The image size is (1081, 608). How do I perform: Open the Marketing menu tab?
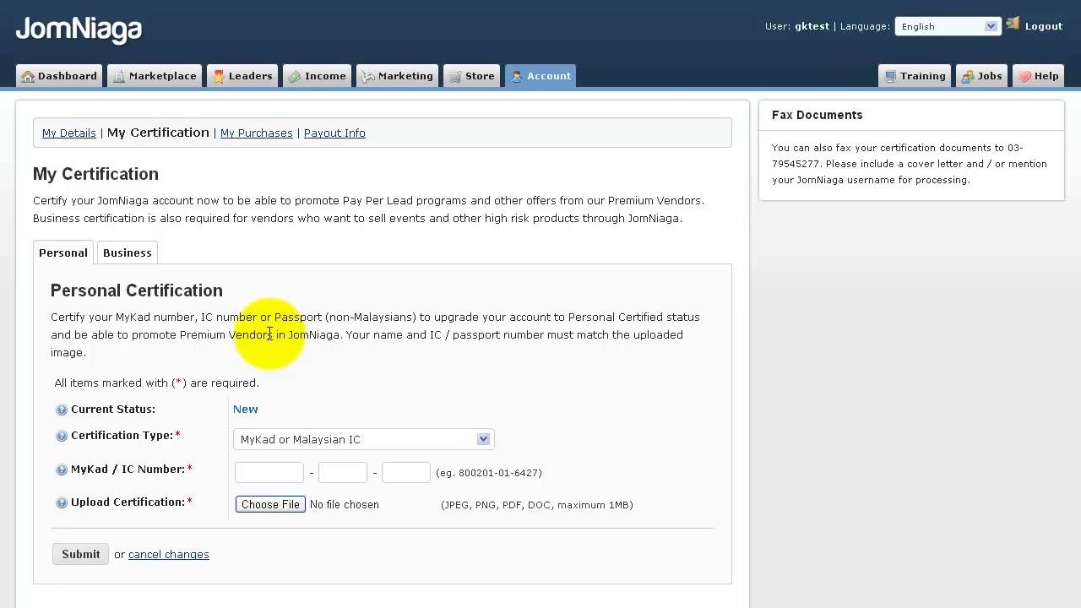[397, 76]
